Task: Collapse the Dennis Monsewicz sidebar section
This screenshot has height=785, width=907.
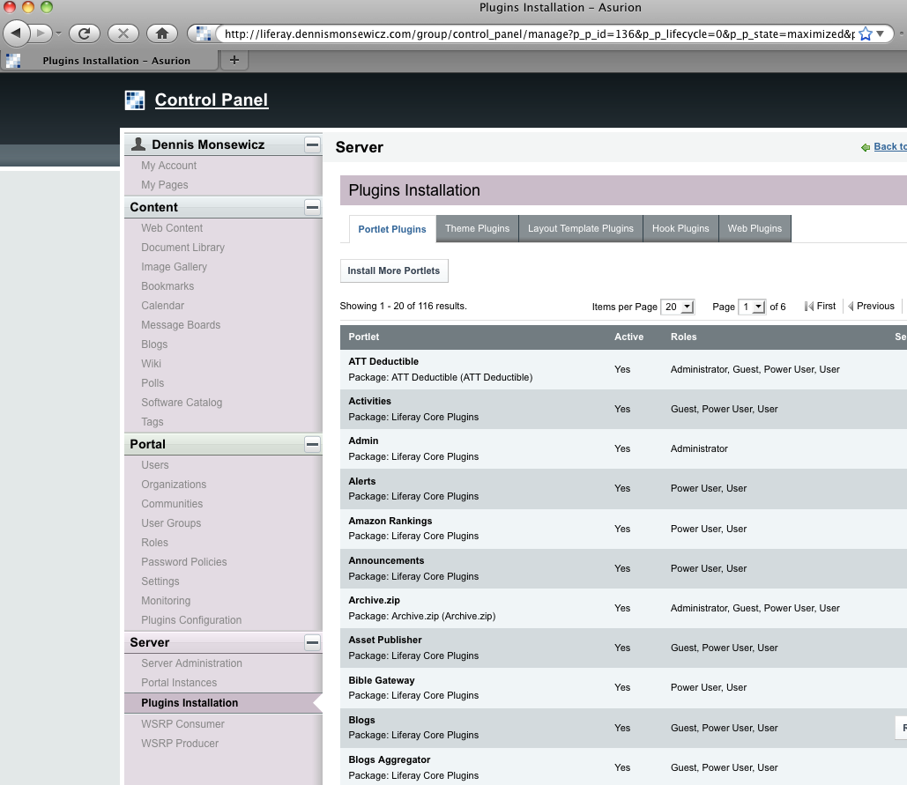Action: tap(312, 144)
